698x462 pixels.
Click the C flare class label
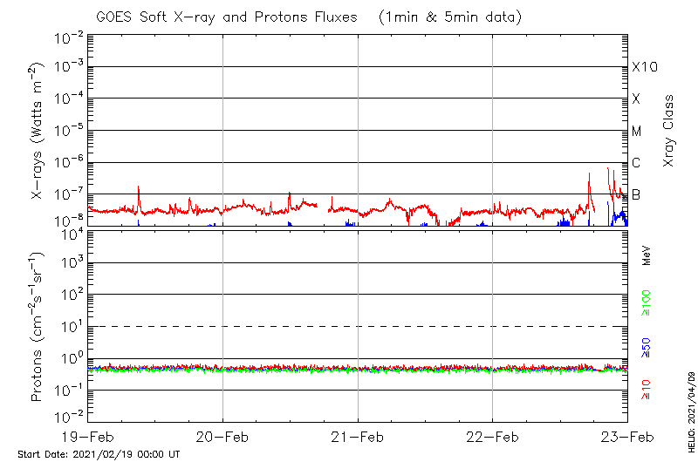637,162
